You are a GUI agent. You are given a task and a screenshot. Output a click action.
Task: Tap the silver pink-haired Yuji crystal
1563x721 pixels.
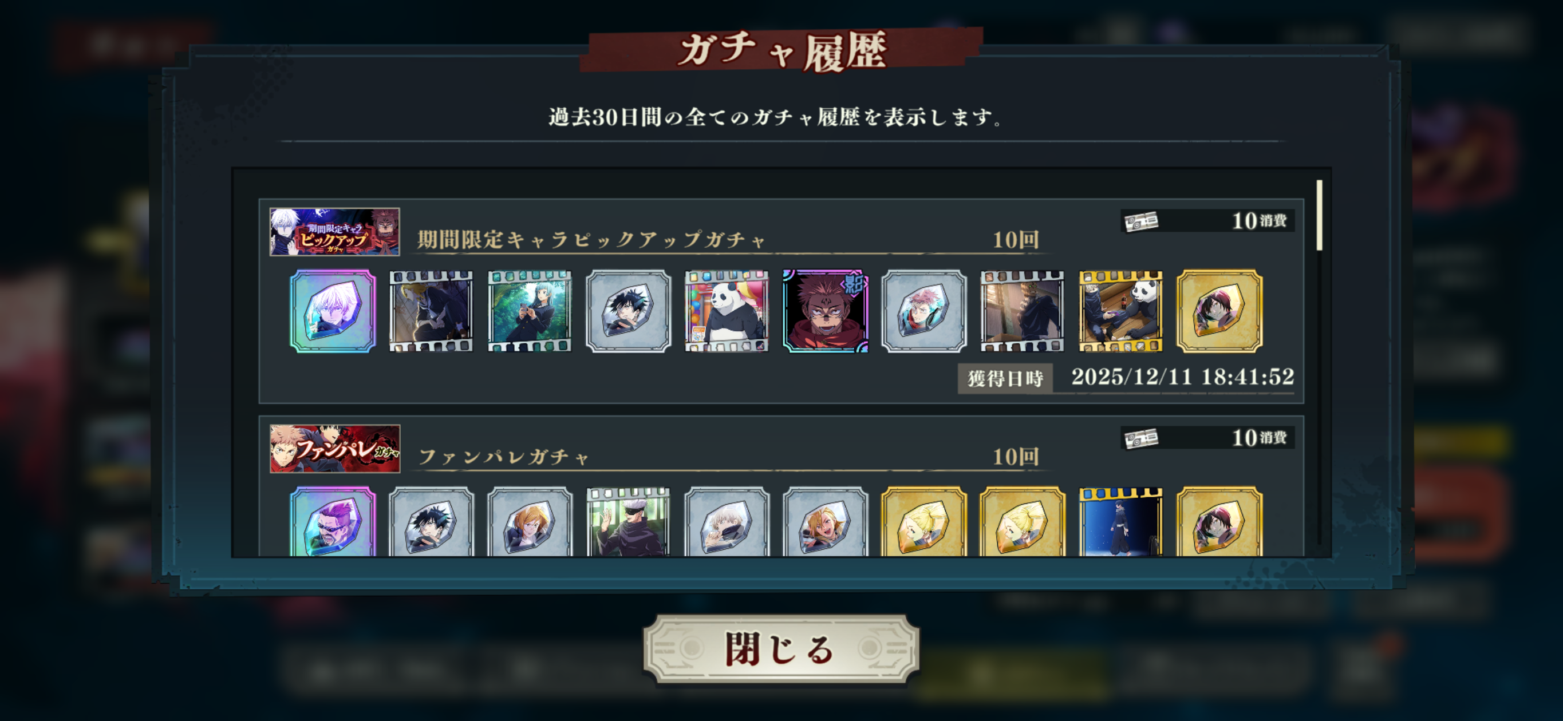923,311
